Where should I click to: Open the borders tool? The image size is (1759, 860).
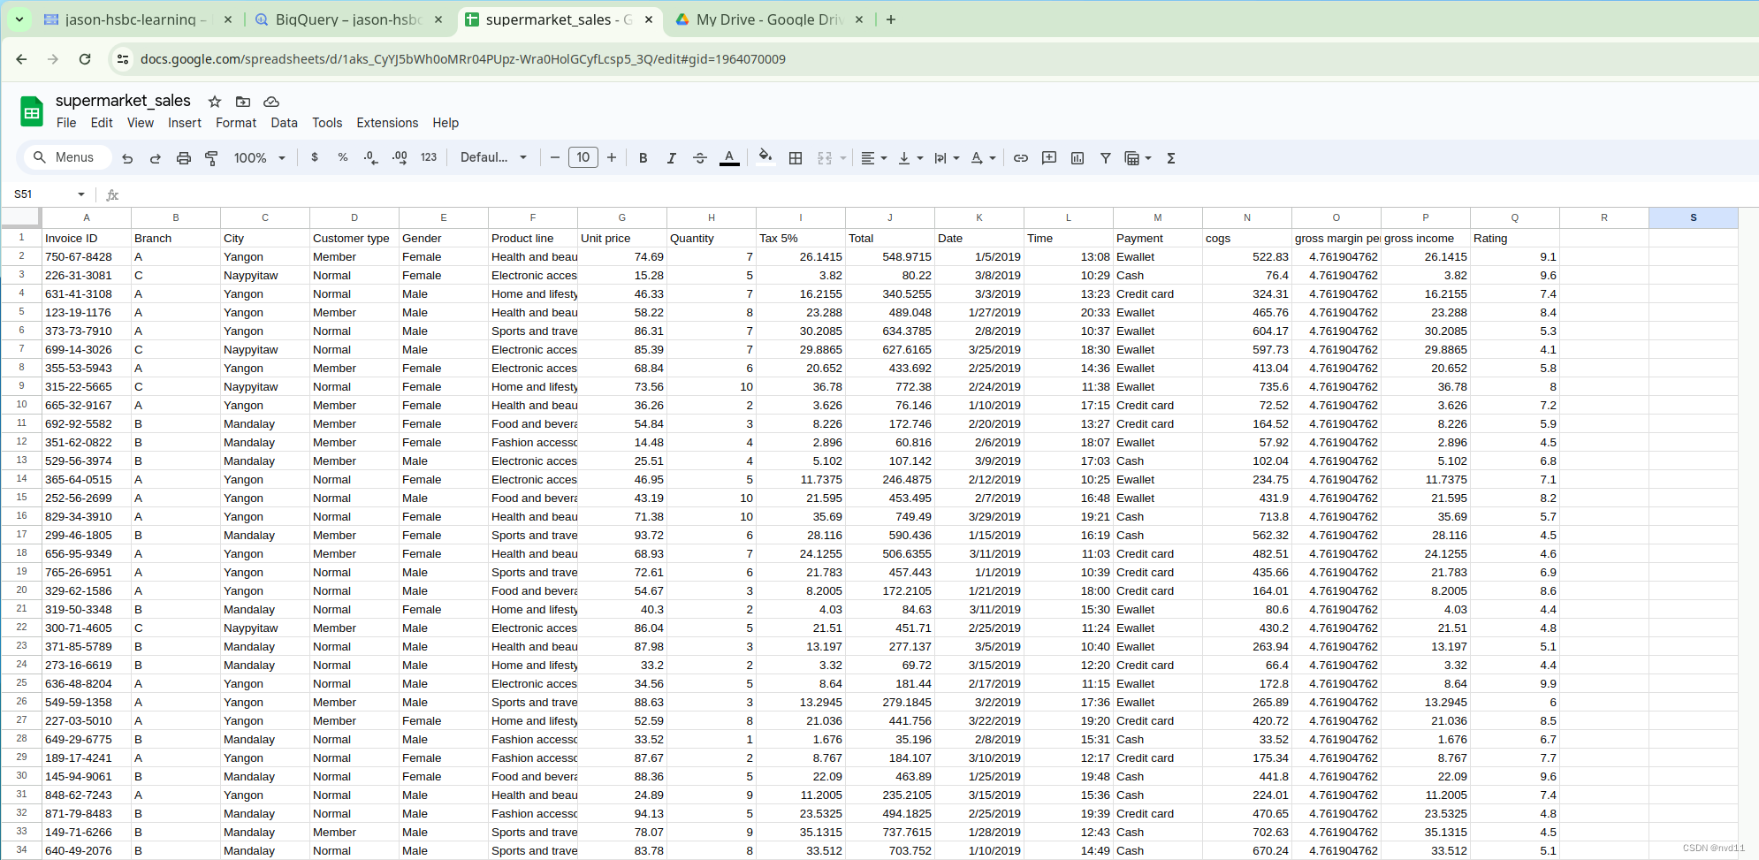796,158
